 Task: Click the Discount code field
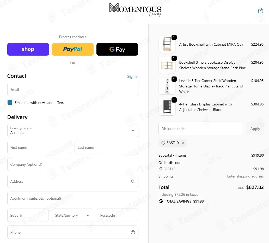click(200, 129)
